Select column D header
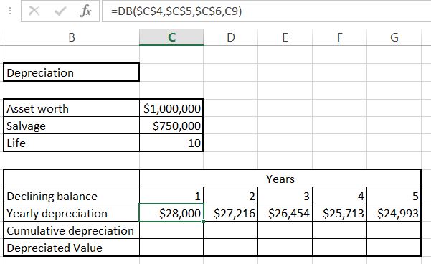The width and height of the screenshot is (431, 264). 231,37
